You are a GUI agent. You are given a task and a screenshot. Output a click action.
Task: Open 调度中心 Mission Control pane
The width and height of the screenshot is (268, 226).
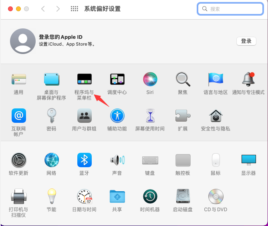click(x=117, y=79)
